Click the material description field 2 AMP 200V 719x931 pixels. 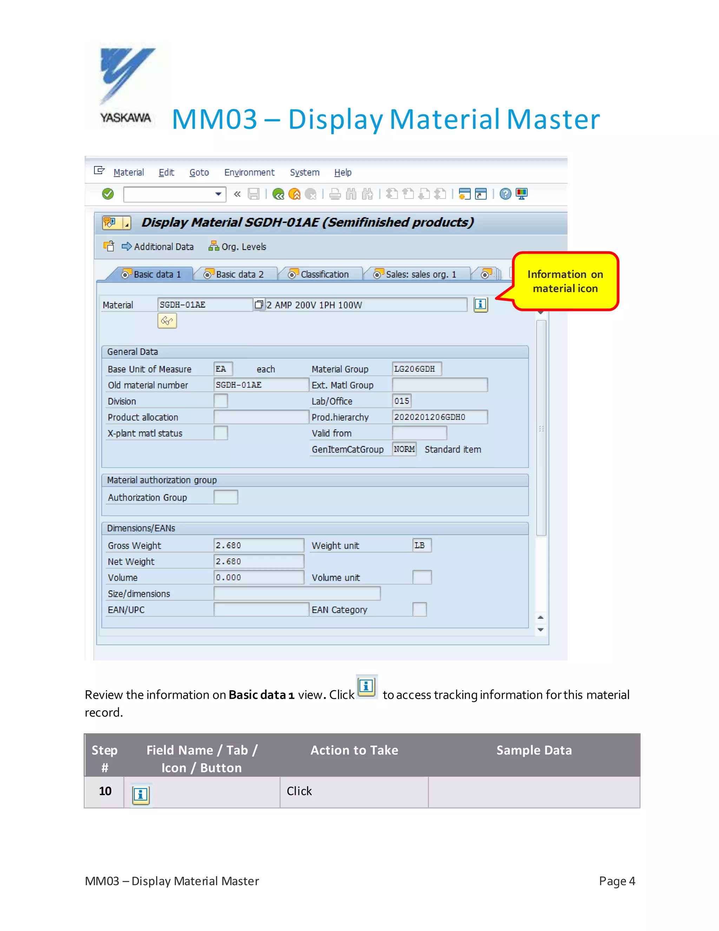366,305
